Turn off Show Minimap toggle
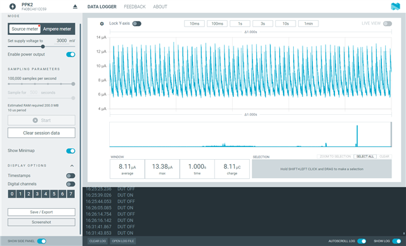406x246 pixels. pos(70,151)
